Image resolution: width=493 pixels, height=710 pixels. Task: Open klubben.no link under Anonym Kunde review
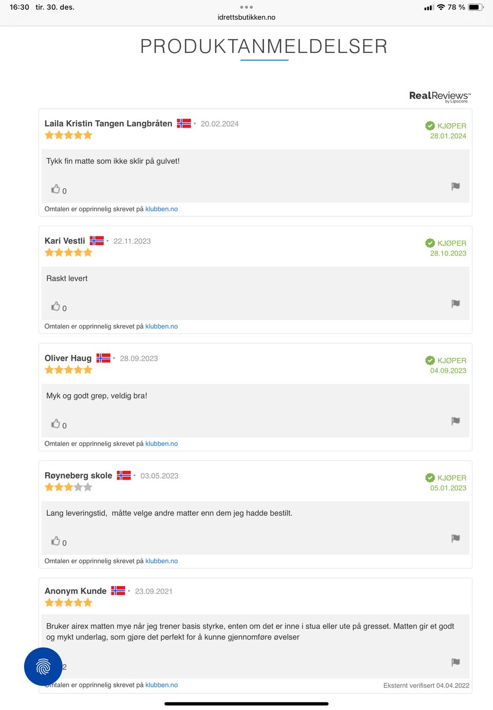(161, 685)
